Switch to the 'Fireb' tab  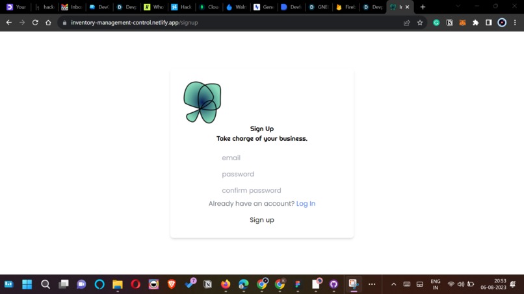coord(346,7)
